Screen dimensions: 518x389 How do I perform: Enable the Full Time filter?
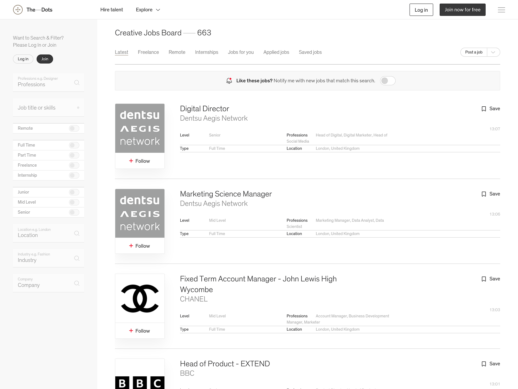(x=74, y=145)
